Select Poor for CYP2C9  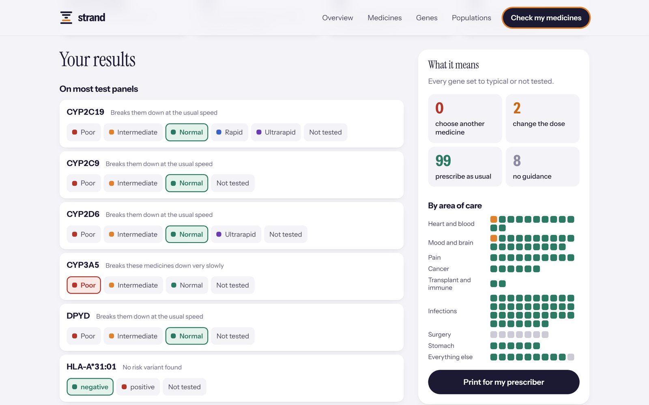point(84,183)
